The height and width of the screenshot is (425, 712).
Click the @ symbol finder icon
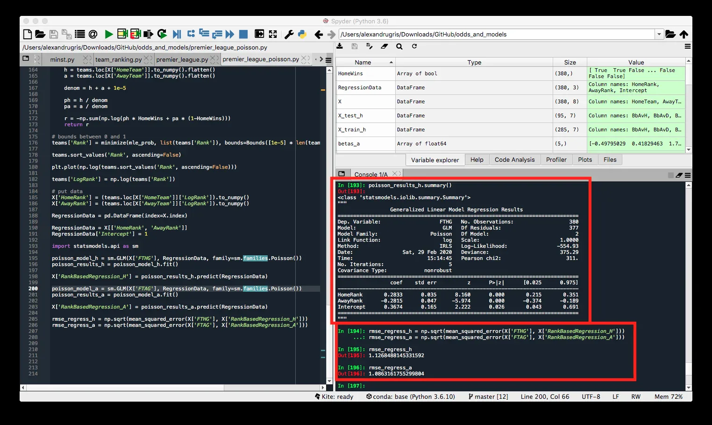pyautogui.click(x=93, y=34)
